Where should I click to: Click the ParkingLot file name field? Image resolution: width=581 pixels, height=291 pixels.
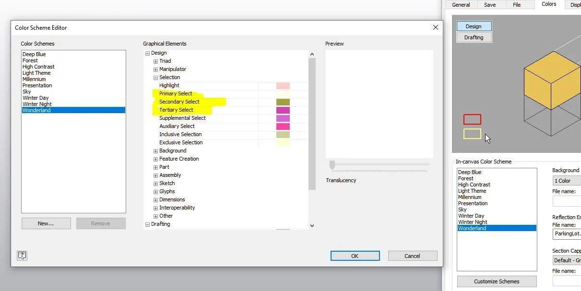(x=567, y=234)
